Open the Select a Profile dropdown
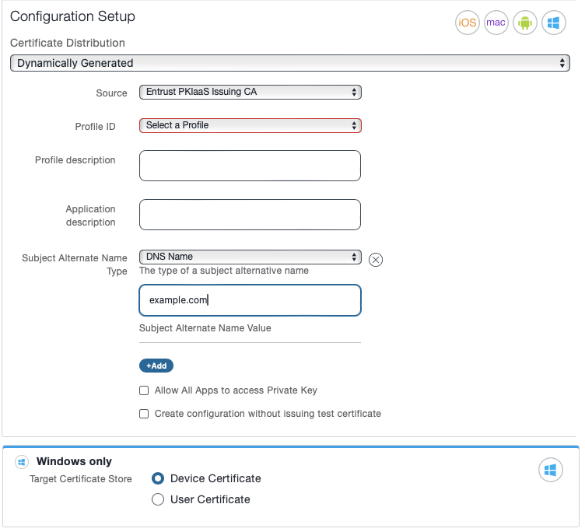 (x=250, y=125)
